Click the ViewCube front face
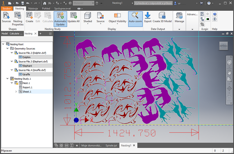234x154 pixels. (x=223, y=45)
